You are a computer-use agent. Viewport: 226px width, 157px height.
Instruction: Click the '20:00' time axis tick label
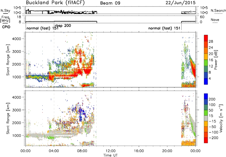click(x=167, y=151)
